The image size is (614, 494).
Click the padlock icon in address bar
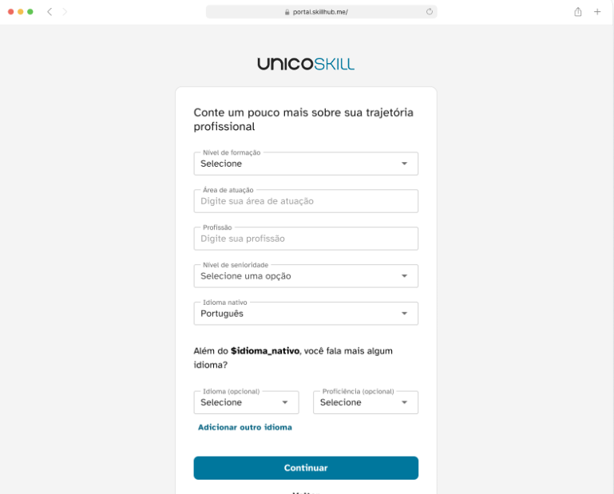click(287, 12)
